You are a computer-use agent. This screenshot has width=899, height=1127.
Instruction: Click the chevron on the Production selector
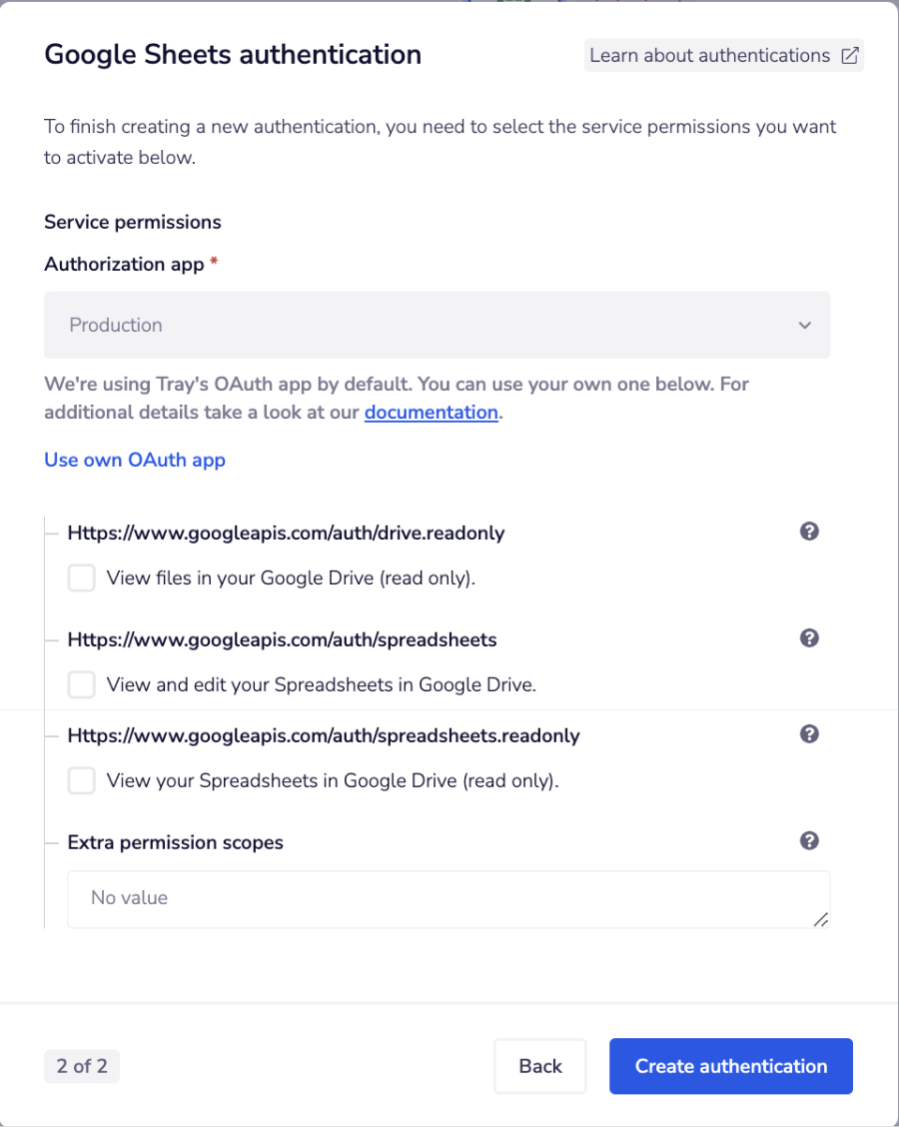pyautogui.click(x=805, y=325)
